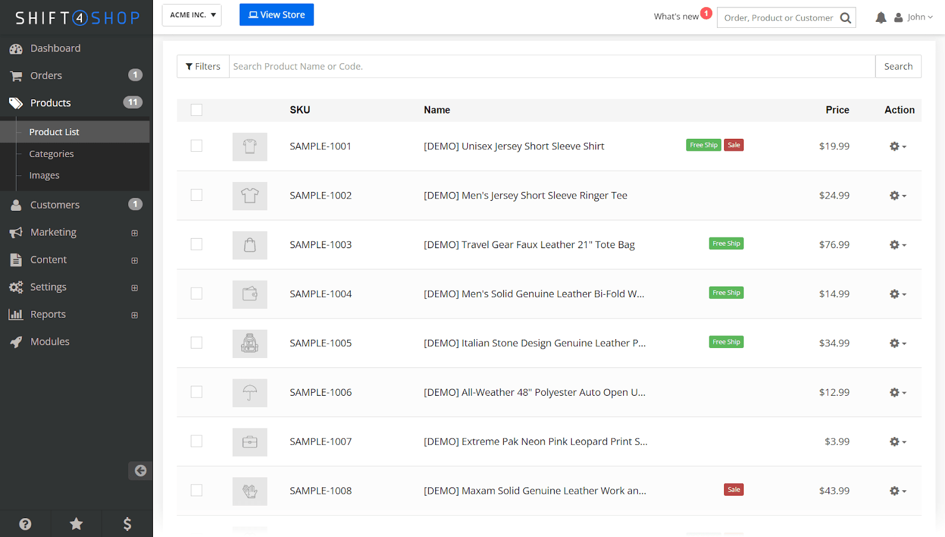
Task: Click inside the product search field
Action: tap(532, 66)
